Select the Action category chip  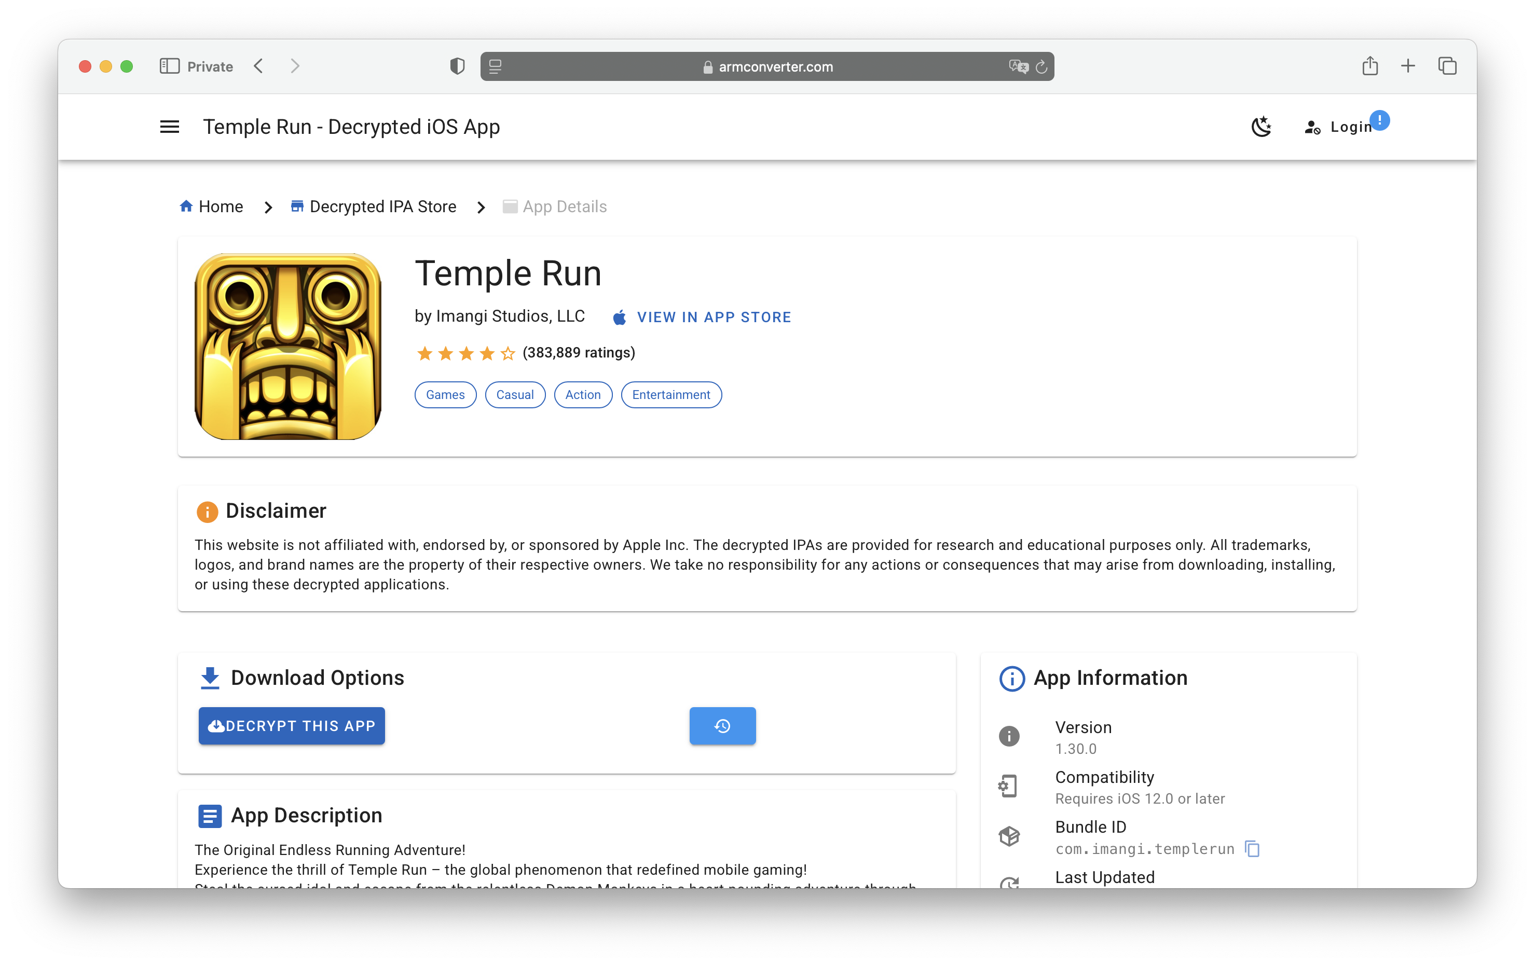pos(583,394)
